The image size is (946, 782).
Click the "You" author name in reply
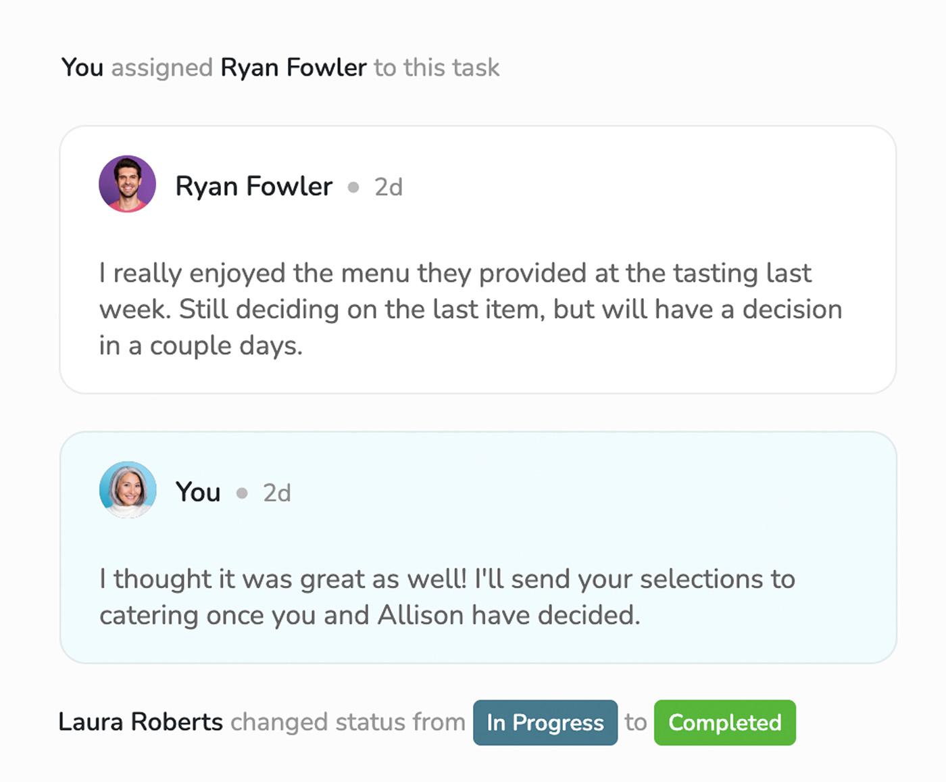click(198, 492)
